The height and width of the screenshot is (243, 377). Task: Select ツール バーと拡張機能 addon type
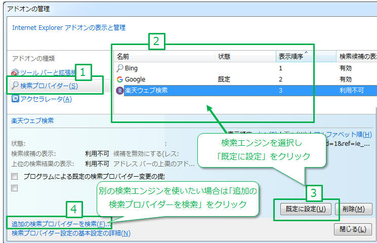[48, 72]
